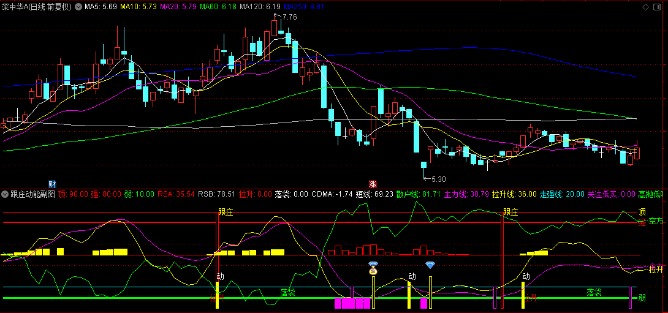The image size is (668, 313).
Task: Select the 强: 80.00 value
Action: click(x=105, y=194)
